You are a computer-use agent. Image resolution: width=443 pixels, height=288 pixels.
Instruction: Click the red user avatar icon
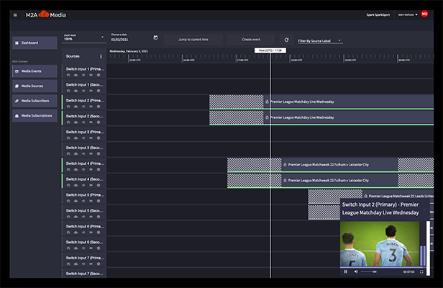424,14
